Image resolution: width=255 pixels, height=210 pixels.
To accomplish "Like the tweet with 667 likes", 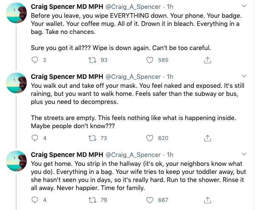I will pos(150,199).
